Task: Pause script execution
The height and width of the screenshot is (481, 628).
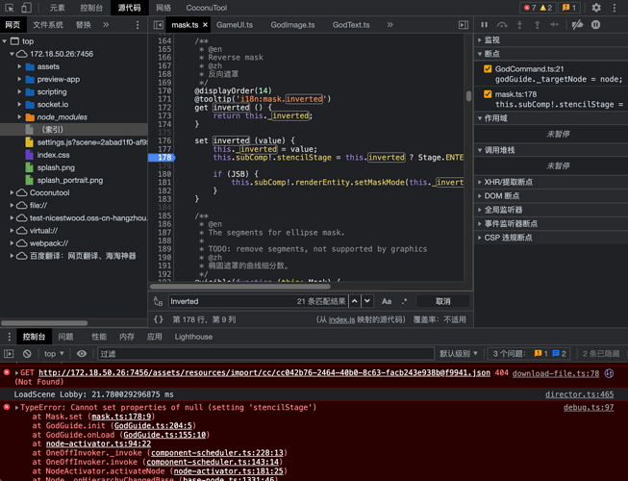Action: pos(484,25)
